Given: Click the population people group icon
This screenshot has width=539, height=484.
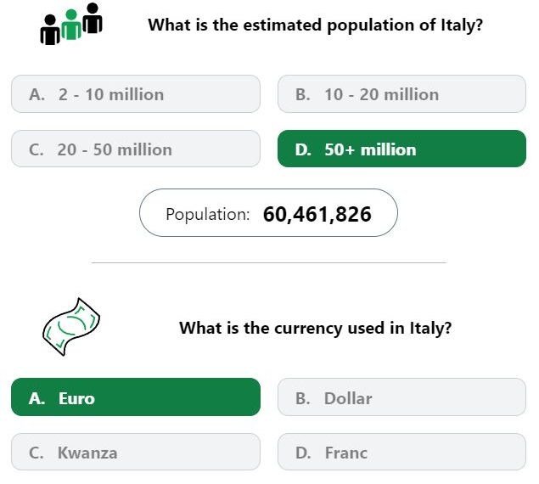Looking at the screenshot, I should tap(71, 24).
